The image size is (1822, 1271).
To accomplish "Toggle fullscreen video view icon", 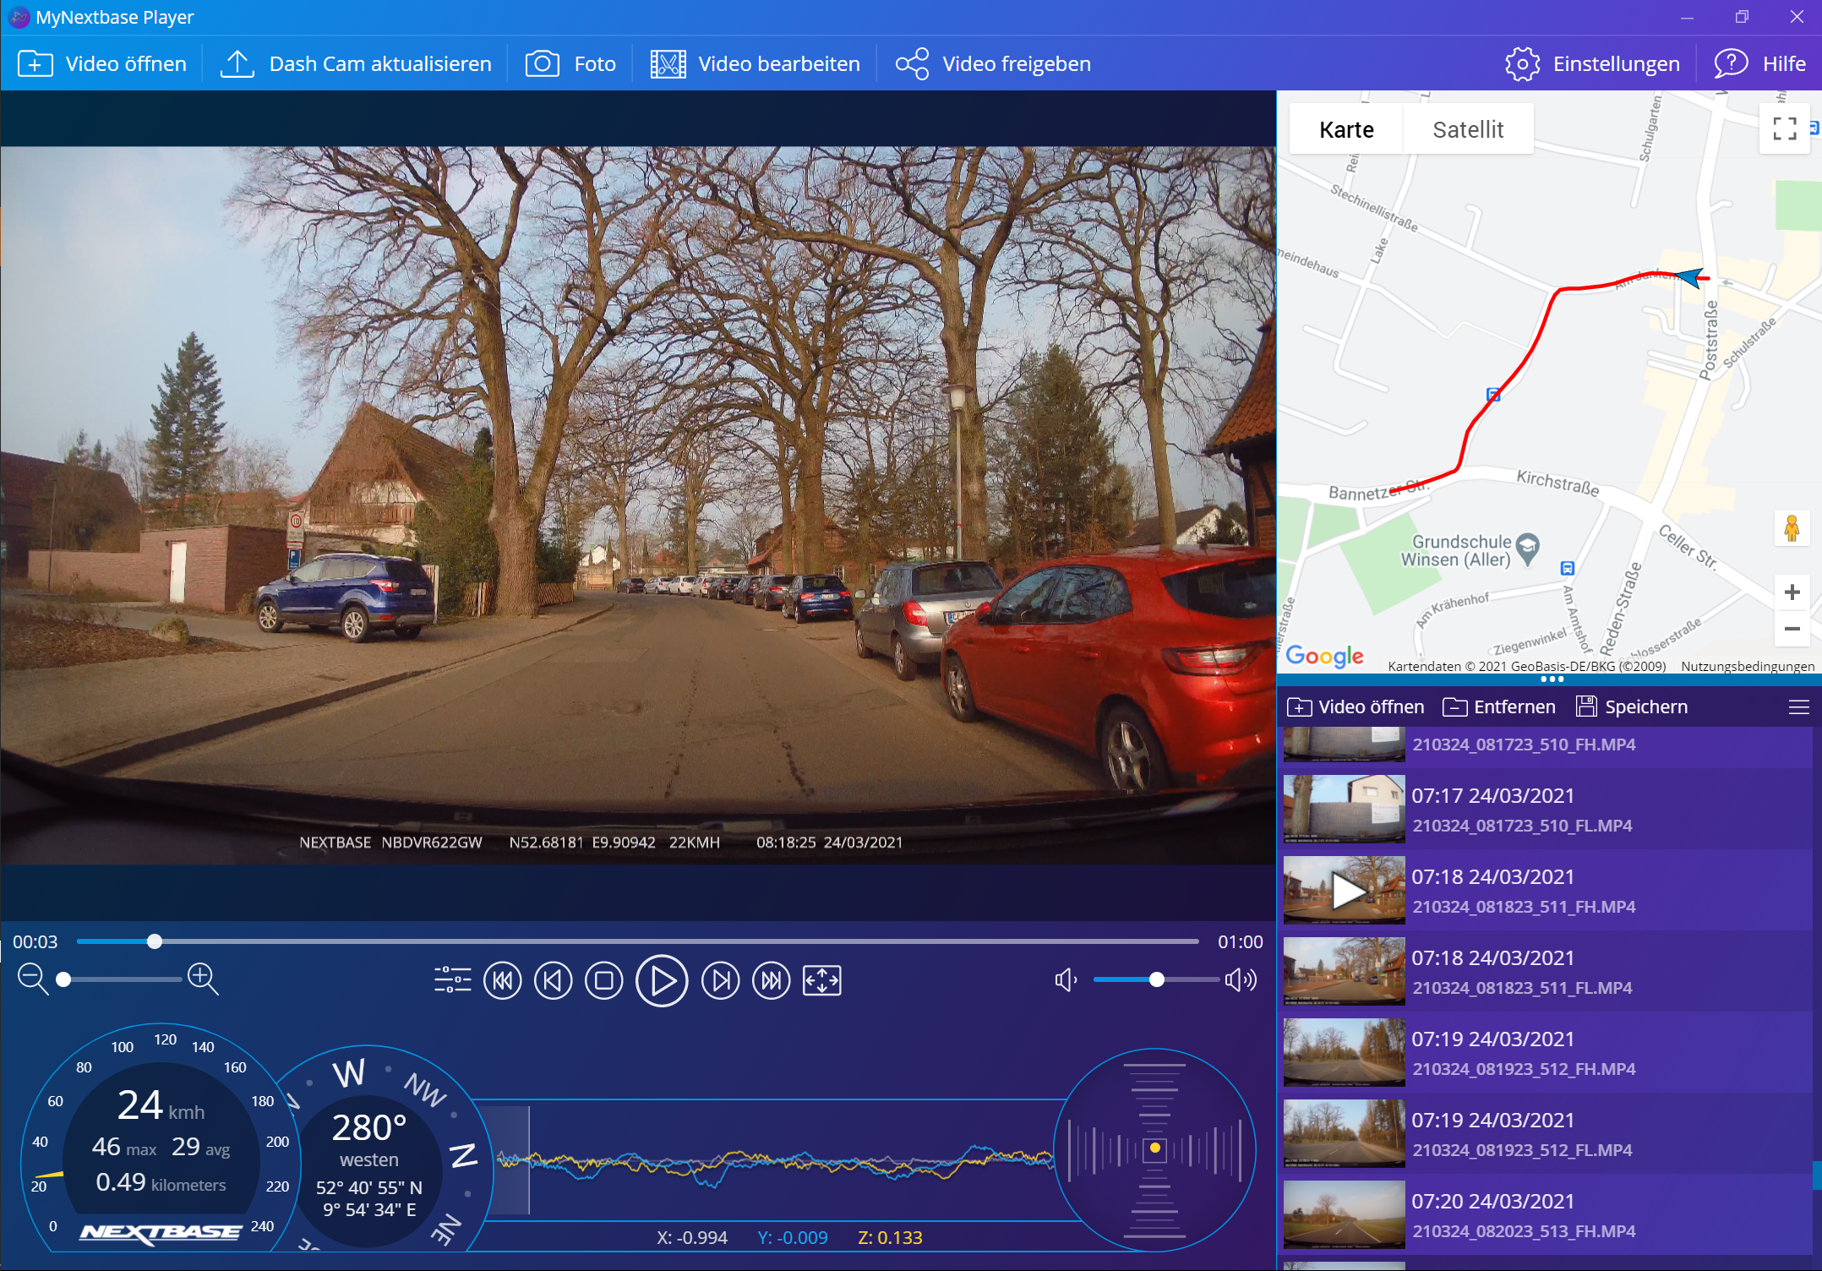I will [x=821, y=980].
